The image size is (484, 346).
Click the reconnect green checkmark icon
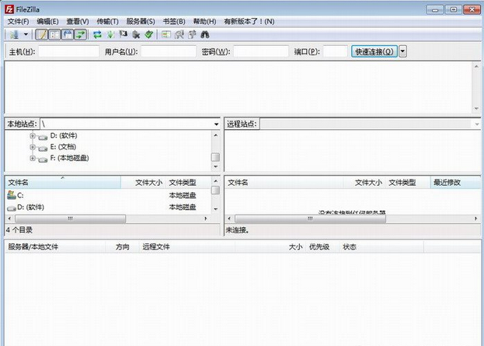(x=149, y=34)
